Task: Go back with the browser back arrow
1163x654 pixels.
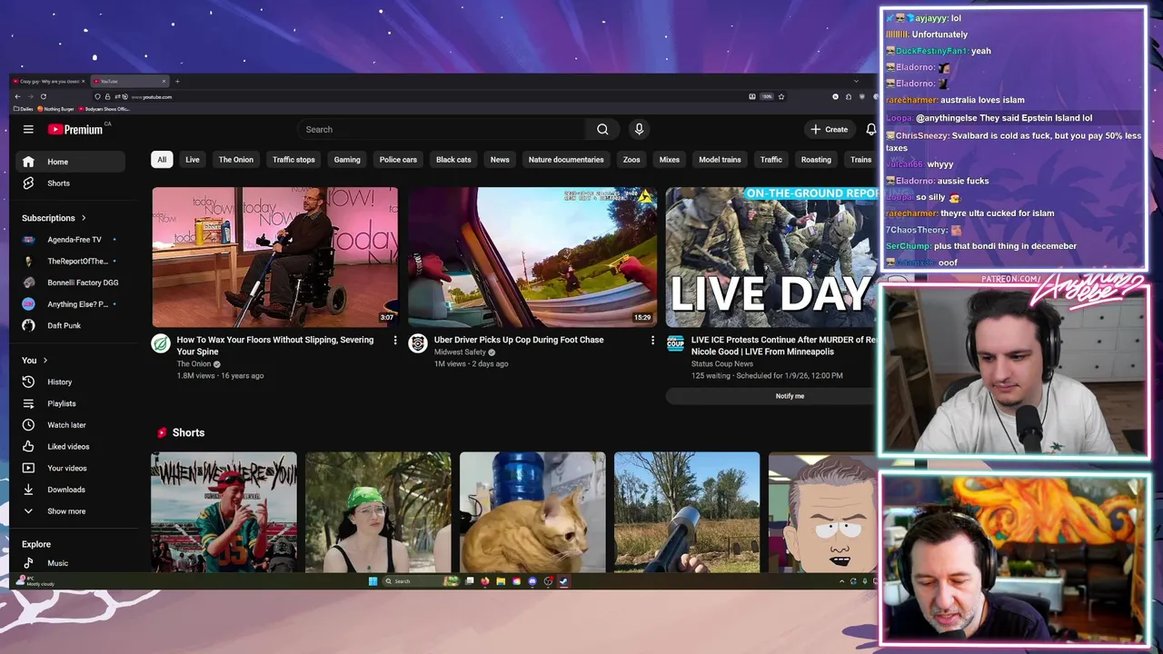Action: tap(17, 96)
